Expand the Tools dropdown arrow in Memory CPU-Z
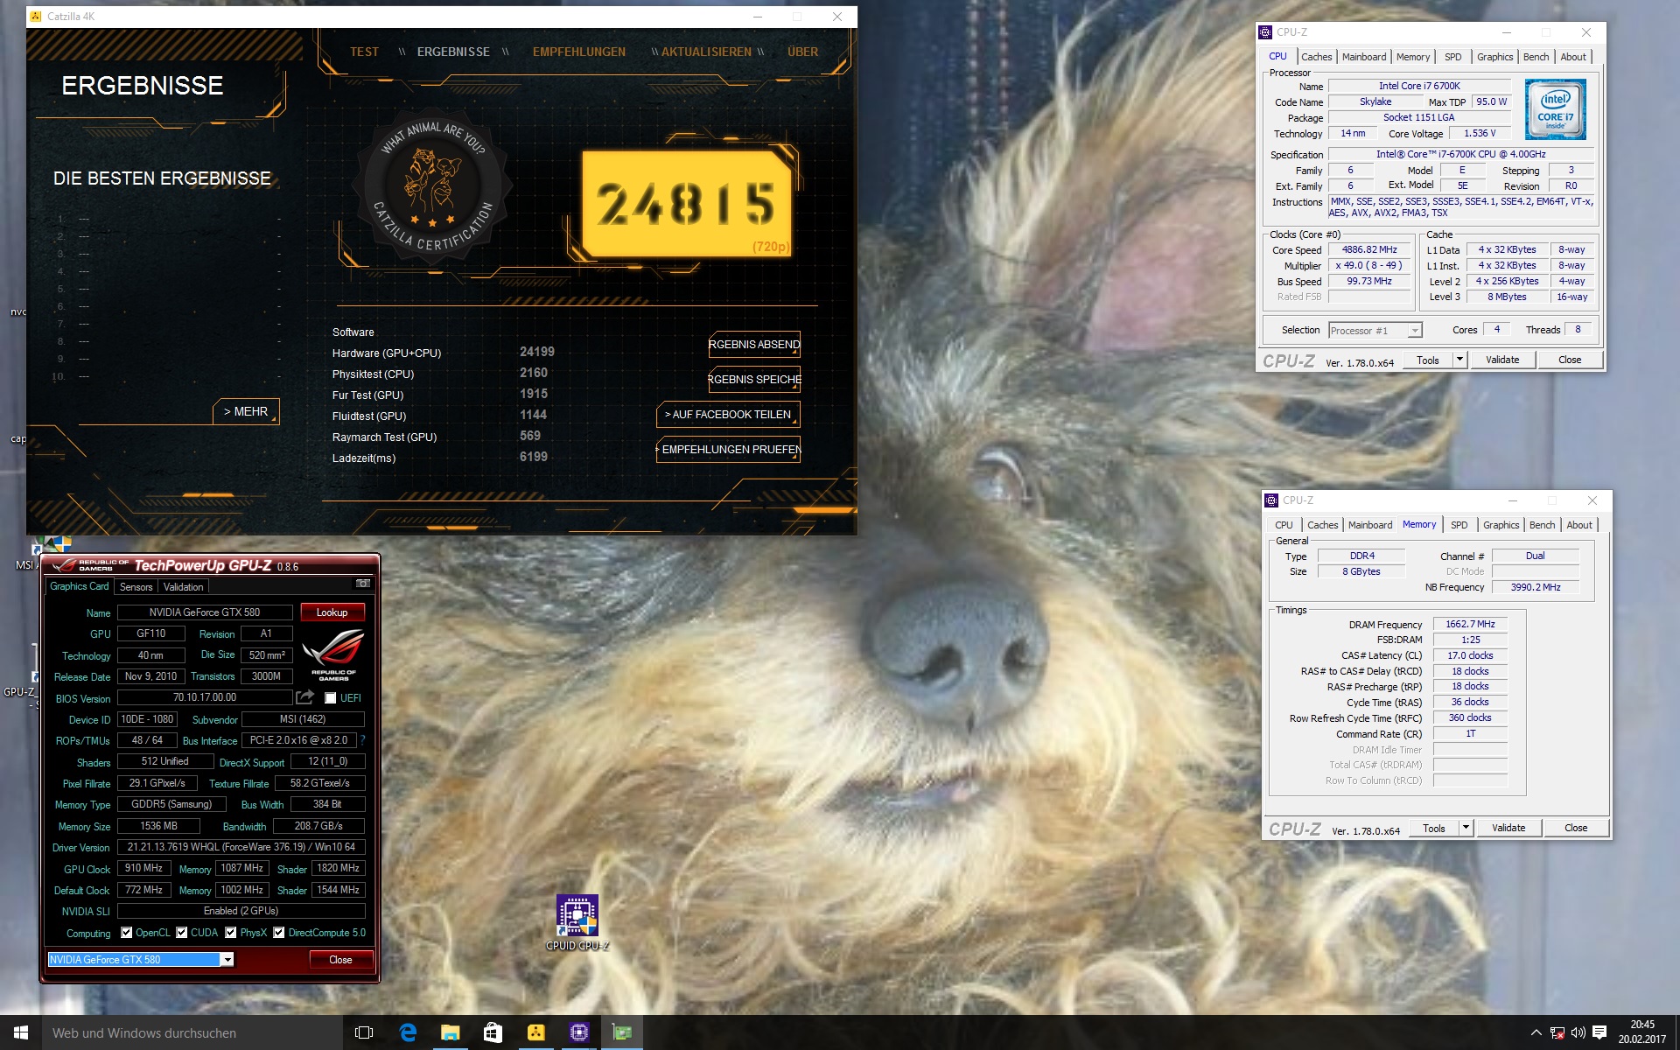The image size is (1680, 1050). [1465, 828]
